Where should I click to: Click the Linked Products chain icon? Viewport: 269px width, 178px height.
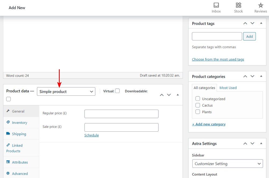pyautogui.click(x=8, y=145)
